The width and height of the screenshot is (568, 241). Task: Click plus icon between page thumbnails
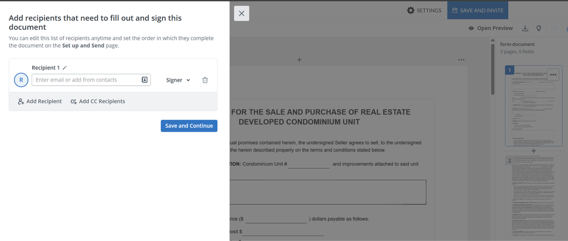tap(534, 150)
